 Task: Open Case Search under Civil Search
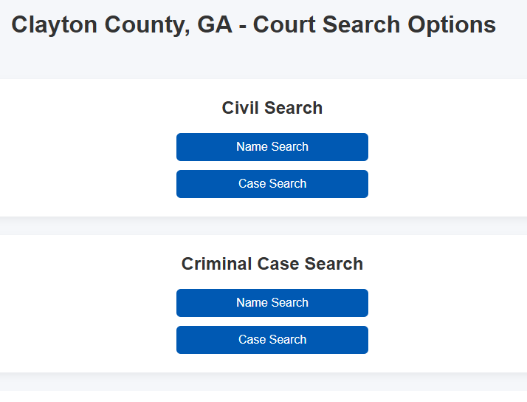[x=272, y=184]
